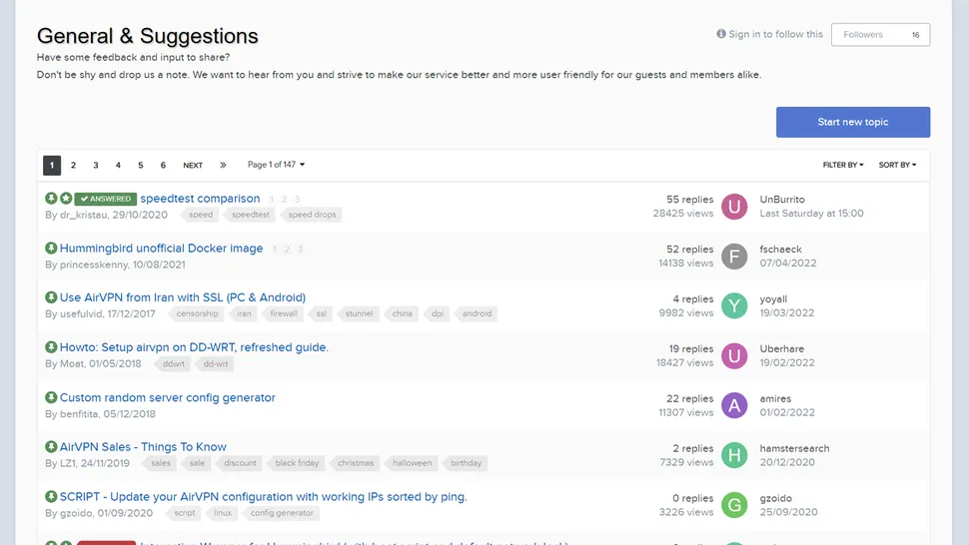This screenshot has height=545, width=969.
Task: Click the info icon beside Sign in to follow
Action: click(x=720, y=34)
